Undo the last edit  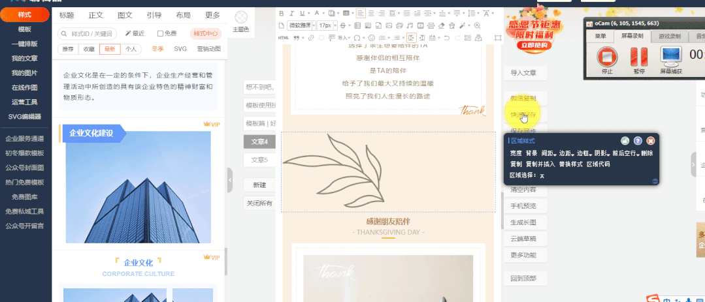pos(446,38)
